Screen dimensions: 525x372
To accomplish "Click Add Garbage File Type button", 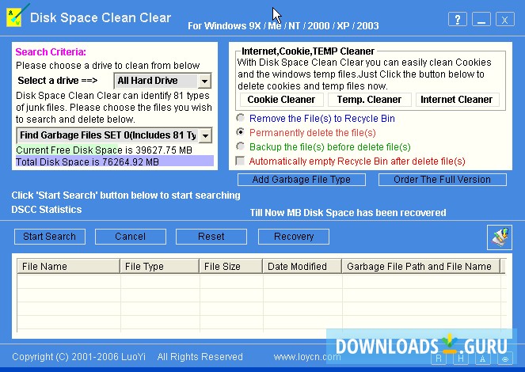I will 302,180.
